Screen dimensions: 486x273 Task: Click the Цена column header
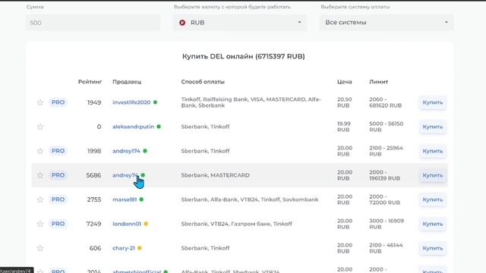[x=344, y=82]
